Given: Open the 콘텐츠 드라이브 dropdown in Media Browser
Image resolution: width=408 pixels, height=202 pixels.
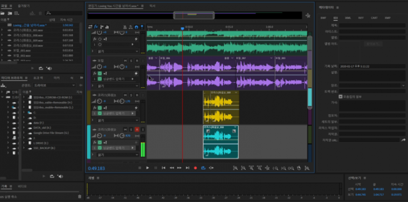Looking at the screenshot, I should [x=54, y=85].
